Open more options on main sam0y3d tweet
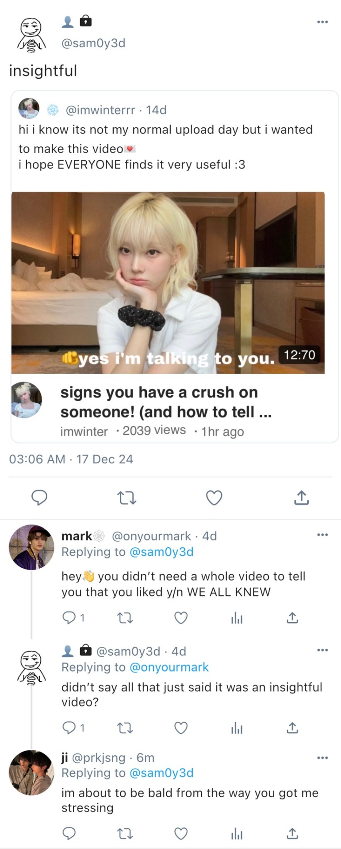This screenshot has width=341, height=849. 322,22
